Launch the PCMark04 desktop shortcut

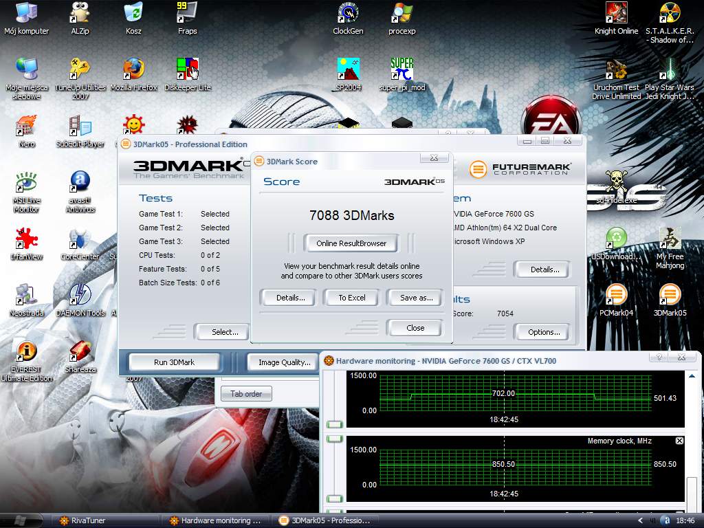pos(617,301)
